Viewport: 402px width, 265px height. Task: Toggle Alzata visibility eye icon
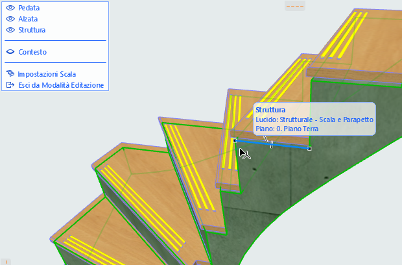10,19
